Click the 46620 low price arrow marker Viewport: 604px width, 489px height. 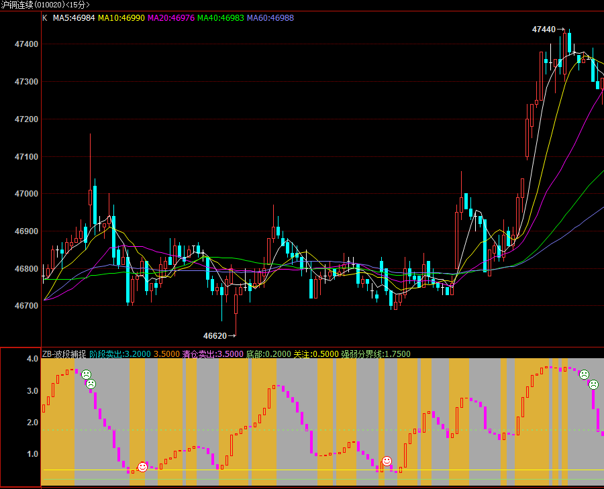point(219,335)
